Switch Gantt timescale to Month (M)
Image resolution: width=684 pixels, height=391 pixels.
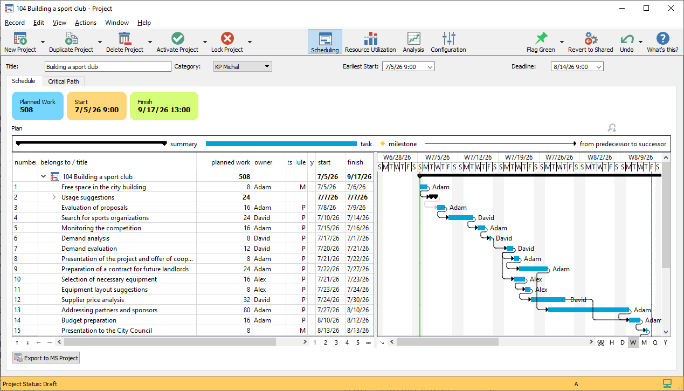[644, 342]
